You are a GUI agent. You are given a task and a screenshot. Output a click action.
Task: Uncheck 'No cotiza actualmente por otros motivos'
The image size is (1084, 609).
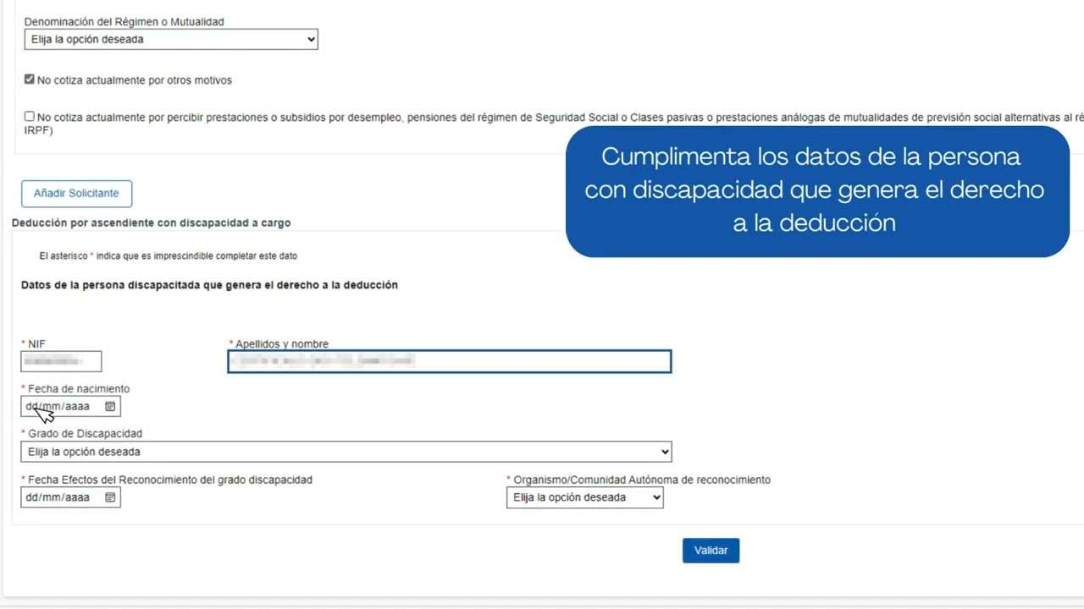tap(29, 79)
